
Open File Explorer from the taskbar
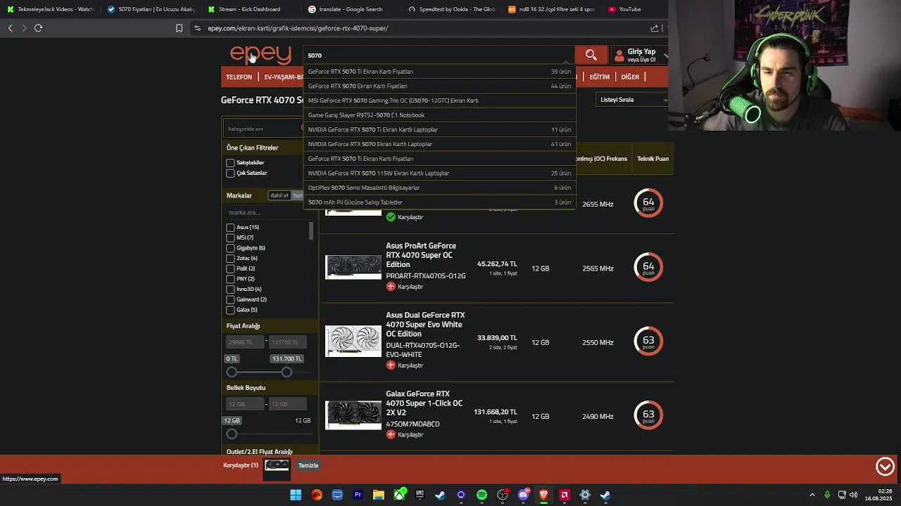(x=379, y=495)
